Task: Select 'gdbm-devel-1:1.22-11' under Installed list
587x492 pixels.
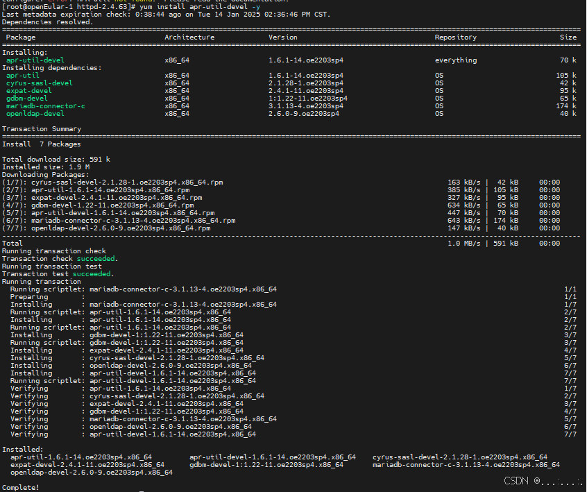Action: (x=266, y=465)
